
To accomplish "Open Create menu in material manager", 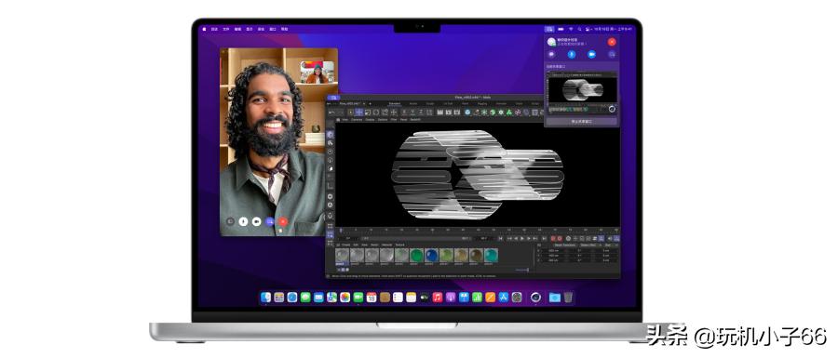I will pyautogui.click(x=345, y=245).
